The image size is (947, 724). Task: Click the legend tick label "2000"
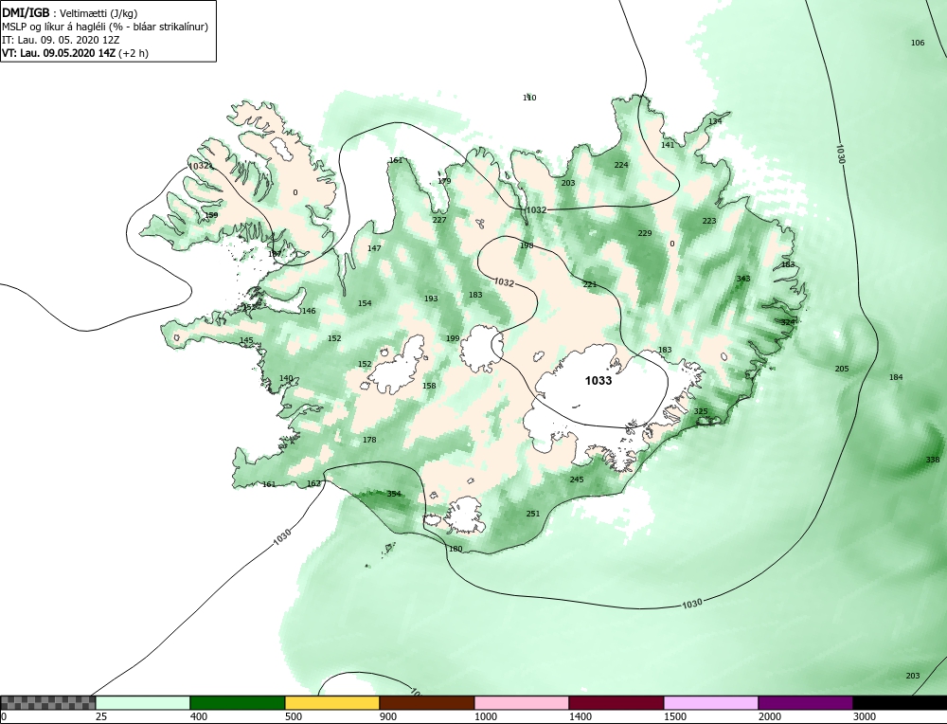[x=770, y=716]
